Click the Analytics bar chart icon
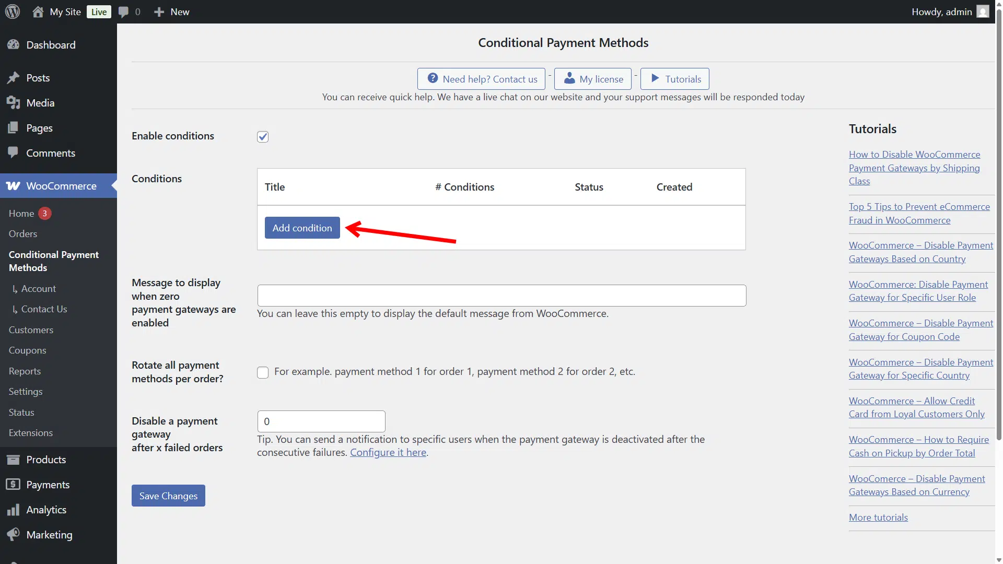The image size is (1003, 564). (13, 510)
